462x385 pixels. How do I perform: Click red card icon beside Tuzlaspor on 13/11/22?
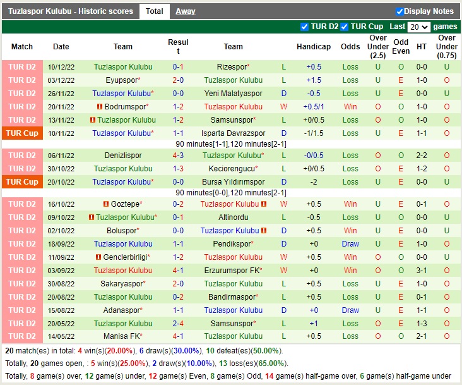pos(93,119)
